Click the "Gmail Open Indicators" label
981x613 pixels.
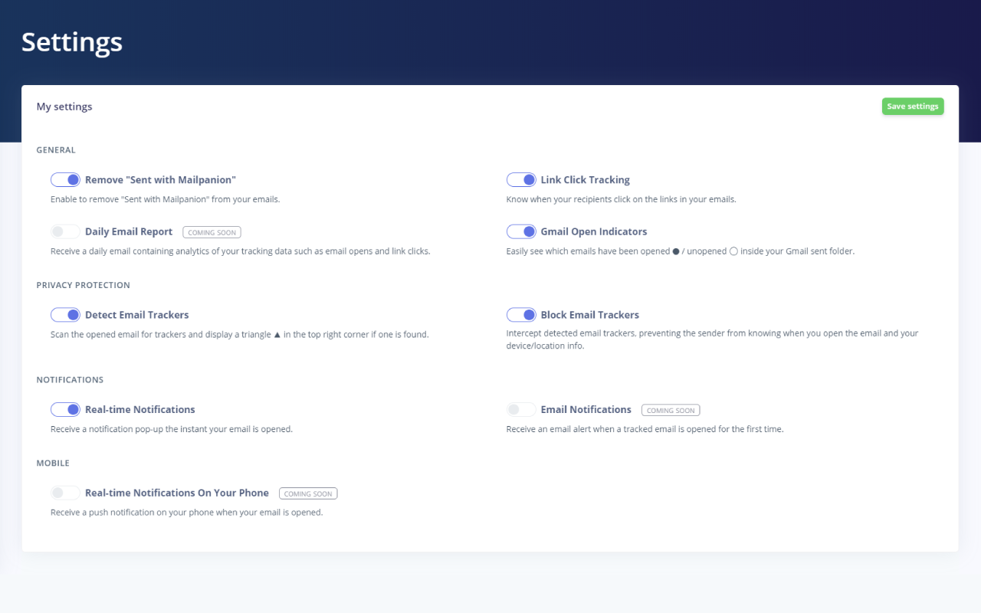point(594,231)
